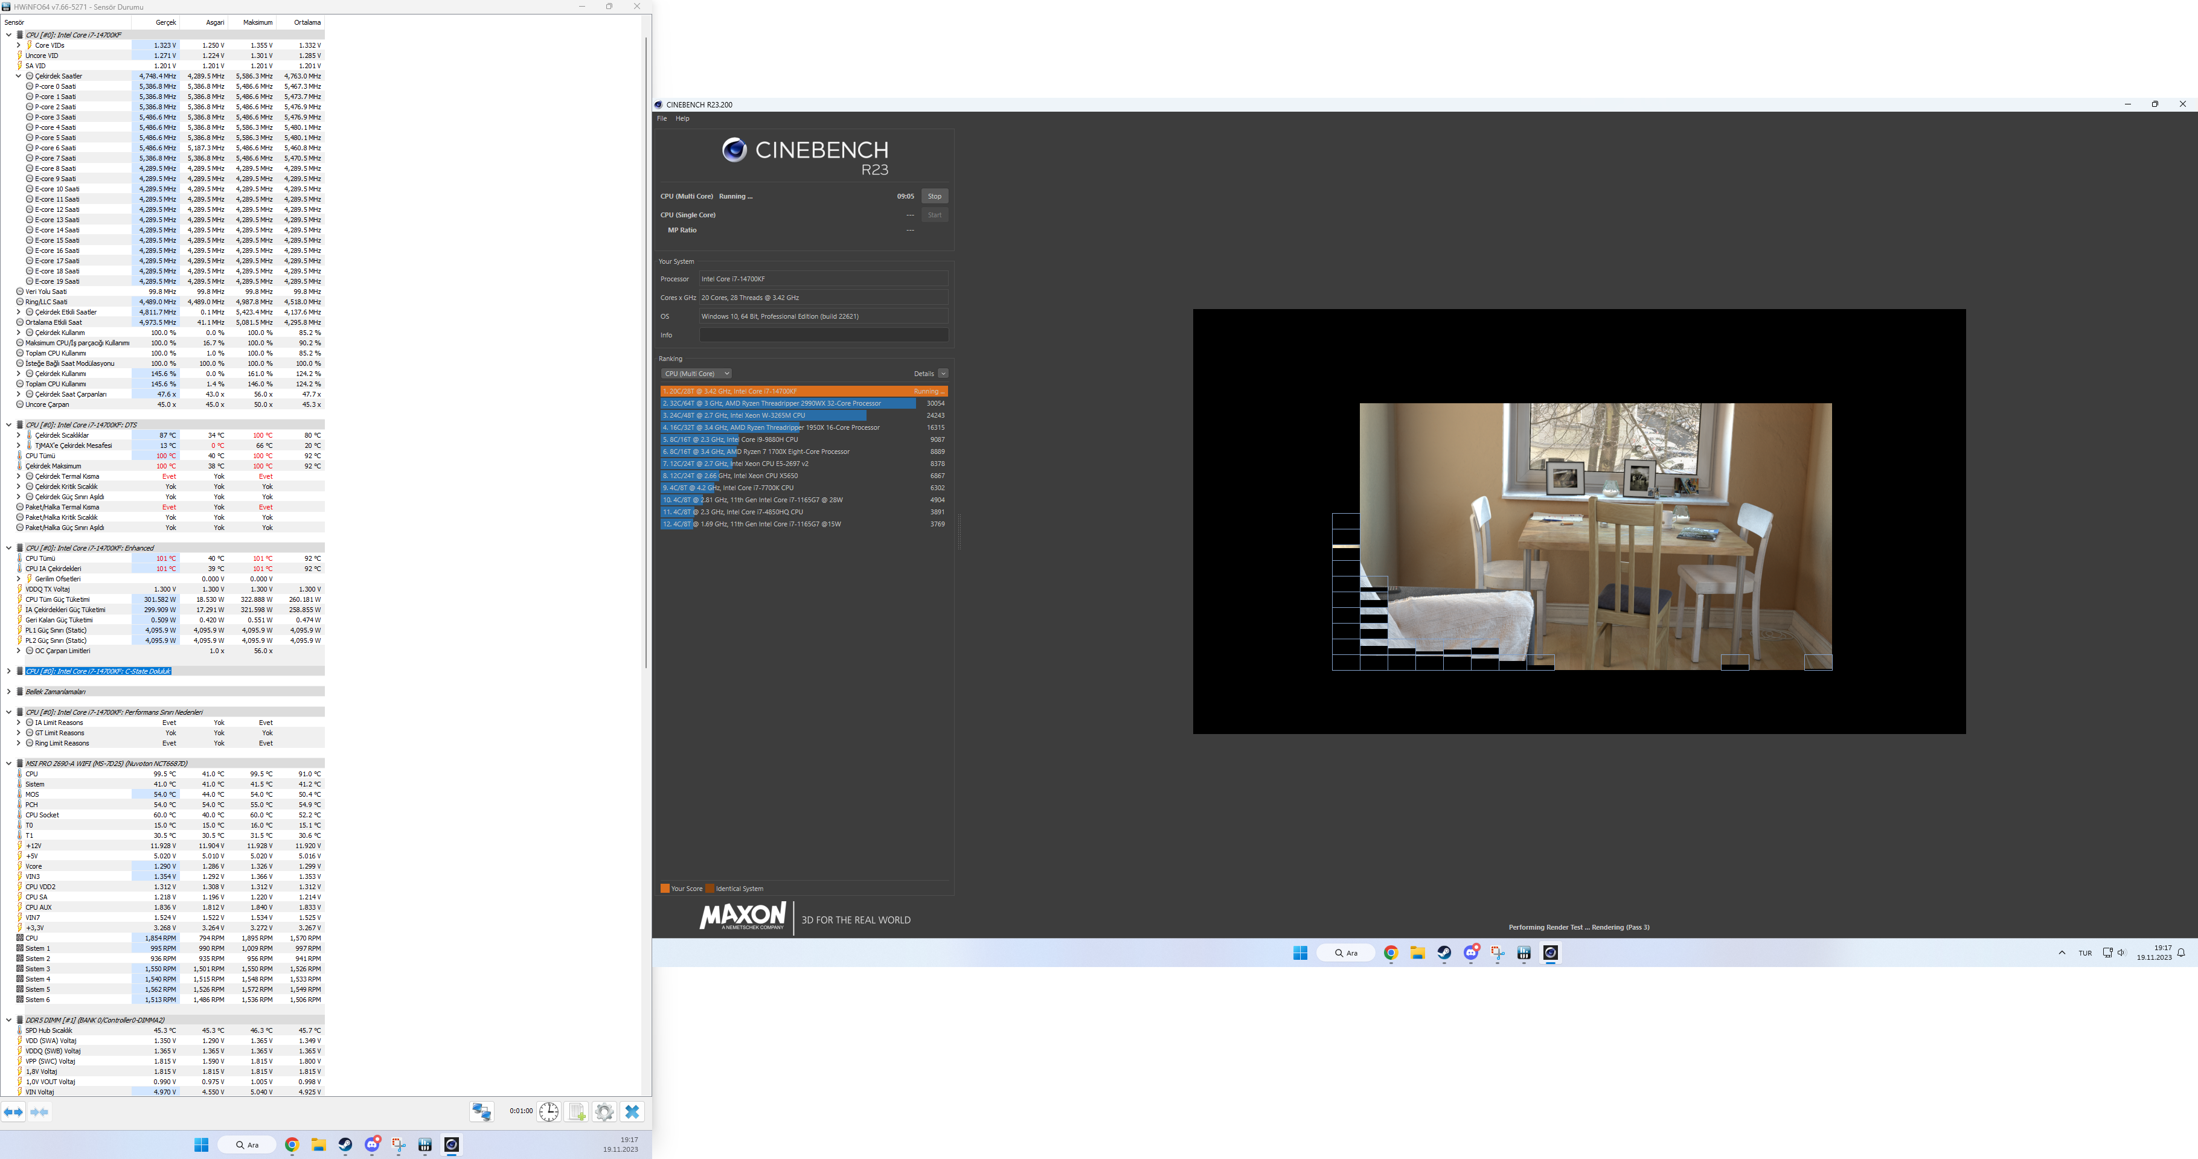This screenshot has width=2198, height=1159.
Task: Open File Explorer on taskbar below Cinebench
Action: point(1417,954)
